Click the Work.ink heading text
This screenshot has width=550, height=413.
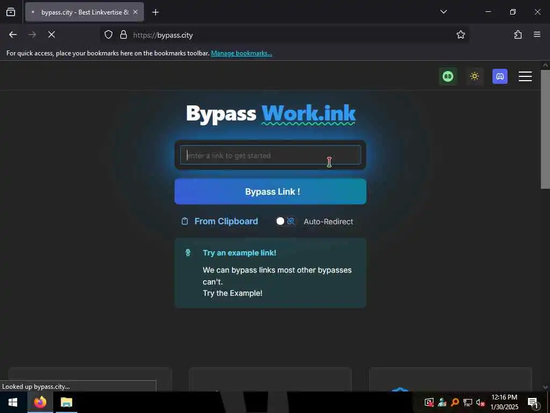(x=309, y=113)
